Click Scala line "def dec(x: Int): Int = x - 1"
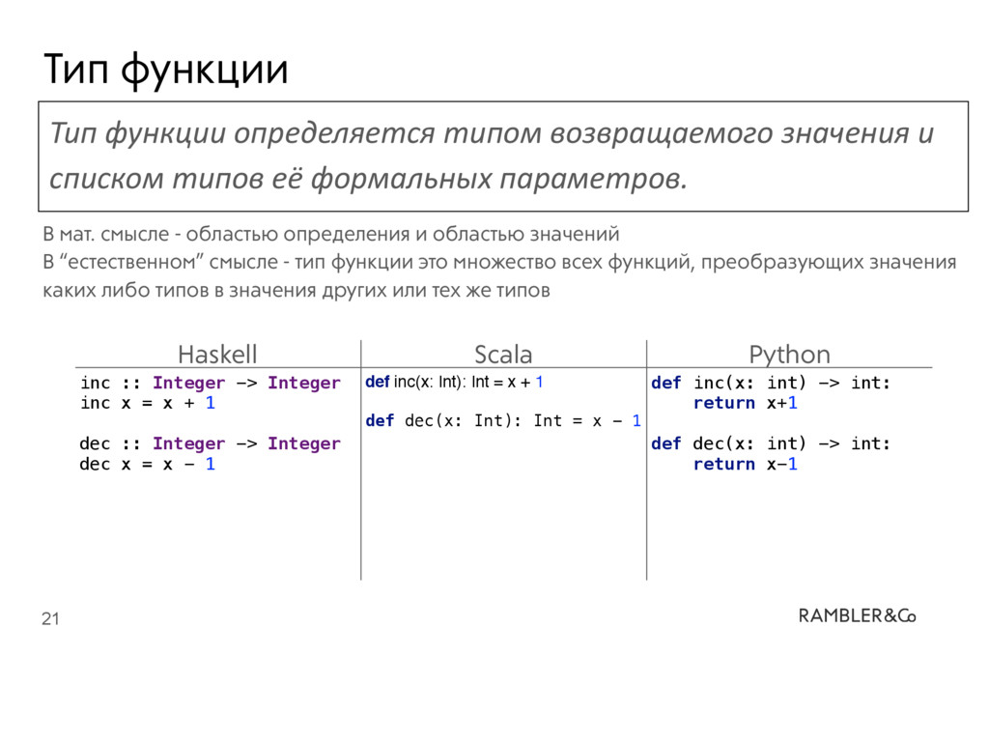 (x=503, y=421)
